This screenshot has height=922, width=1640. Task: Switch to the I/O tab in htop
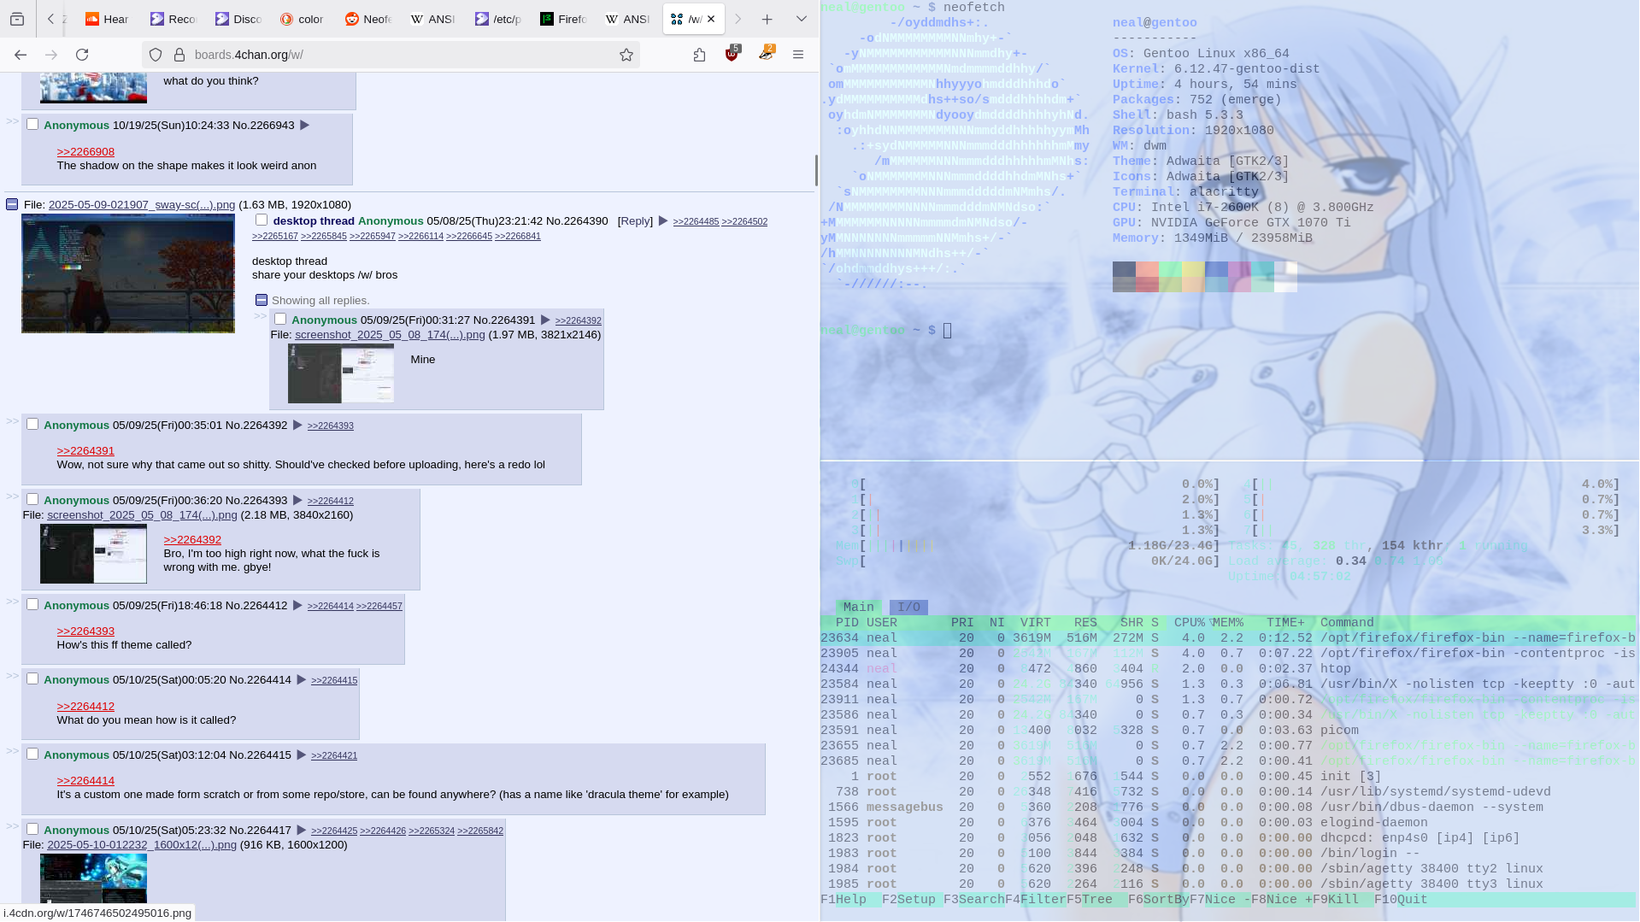coord(908,608)
